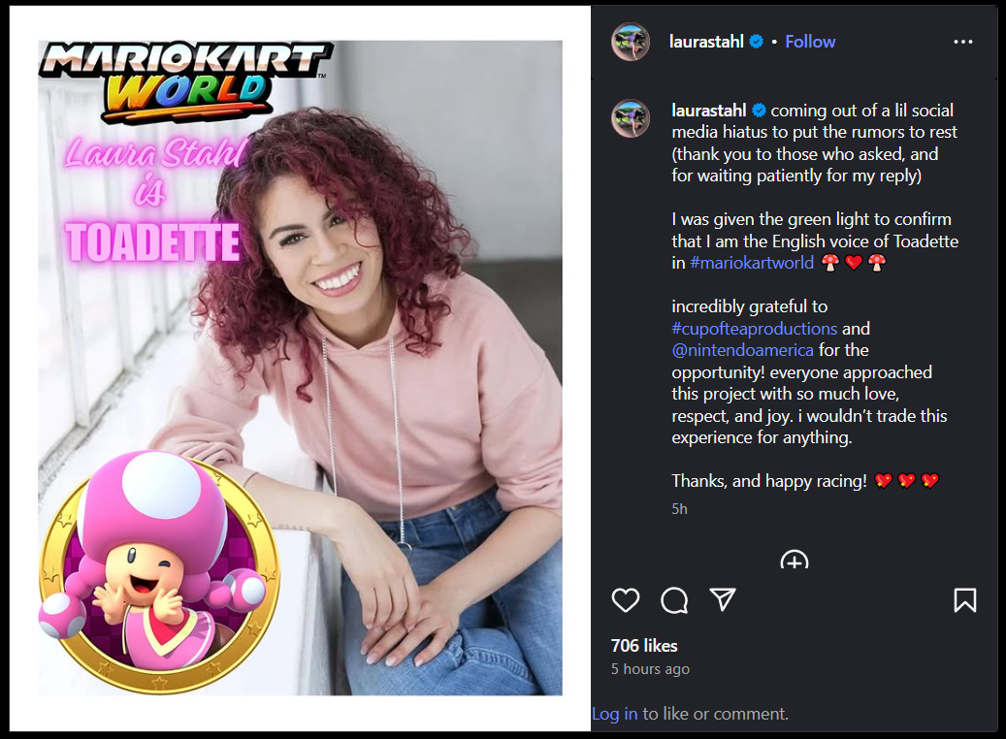Open the header laurastahl profile picture
This screenshot has height=739, width=1006.
631,42
